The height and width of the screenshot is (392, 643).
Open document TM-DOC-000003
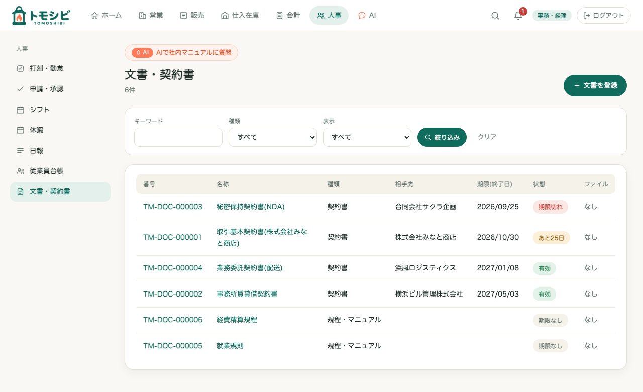pyautogui.click(x=173, y=207)
